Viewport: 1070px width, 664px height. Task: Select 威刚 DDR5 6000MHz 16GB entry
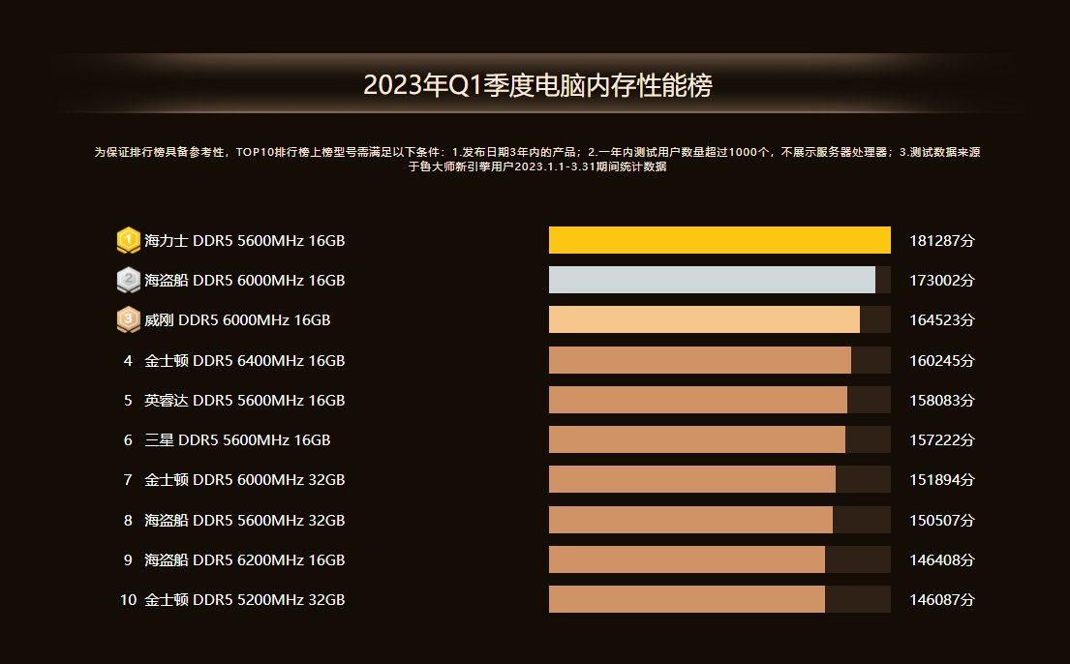pyautogui.click(x=237, y=319)
